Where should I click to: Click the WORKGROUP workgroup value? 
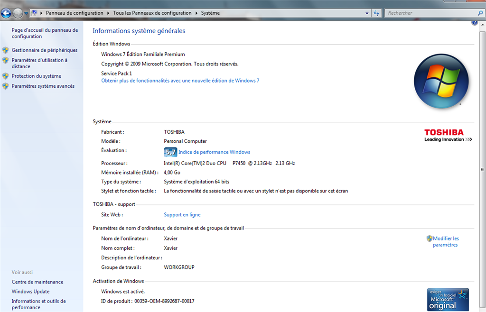pos(179,267)
